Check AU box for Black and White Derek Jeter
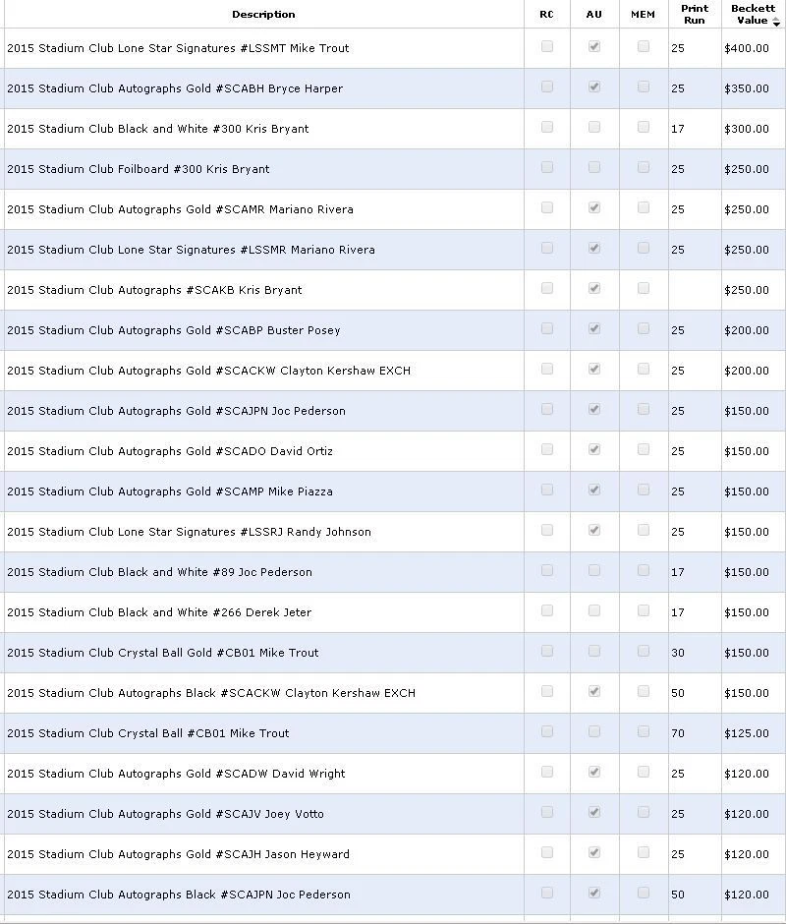The image size is (786, 924). (593, 610)
